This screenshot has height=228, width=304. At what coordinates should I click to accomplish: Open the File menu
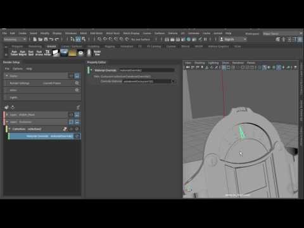click(x=4, y=34)
